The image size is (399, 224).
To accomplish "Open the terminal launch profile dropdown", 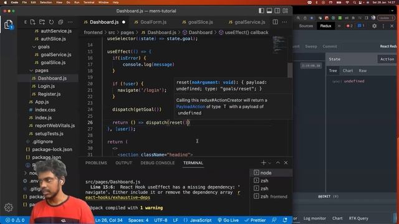I will (270, 163).
